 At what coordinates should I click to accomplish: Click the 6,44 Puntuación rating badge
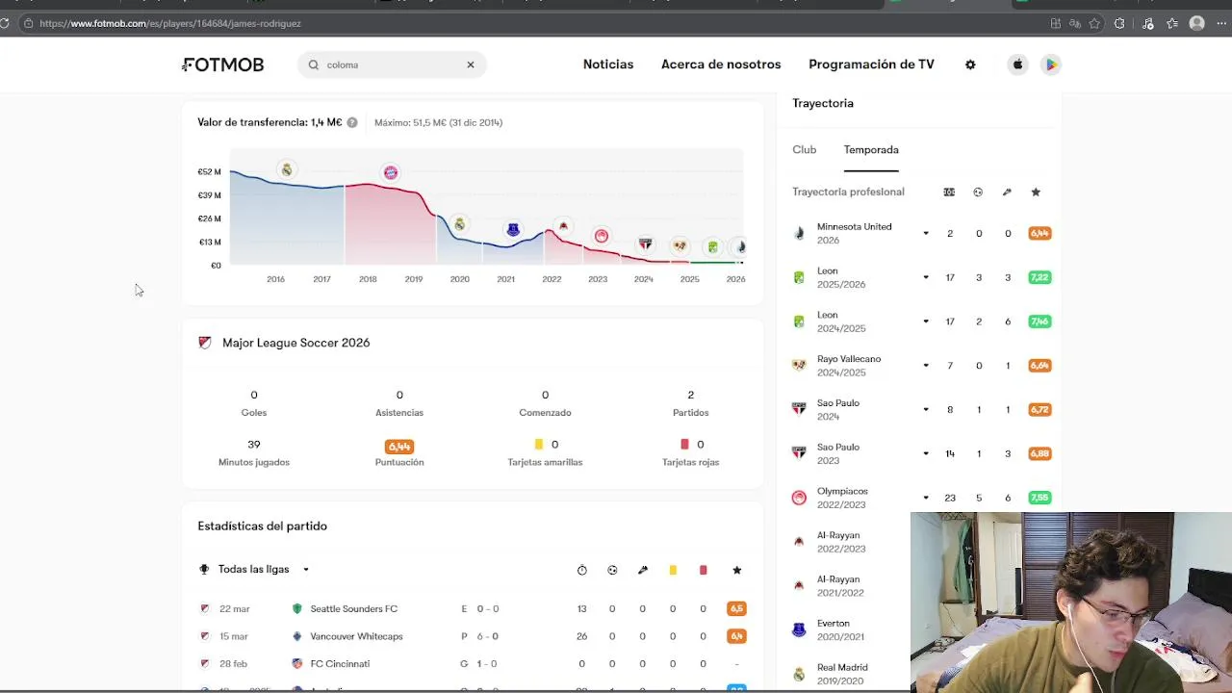[399, 447]
